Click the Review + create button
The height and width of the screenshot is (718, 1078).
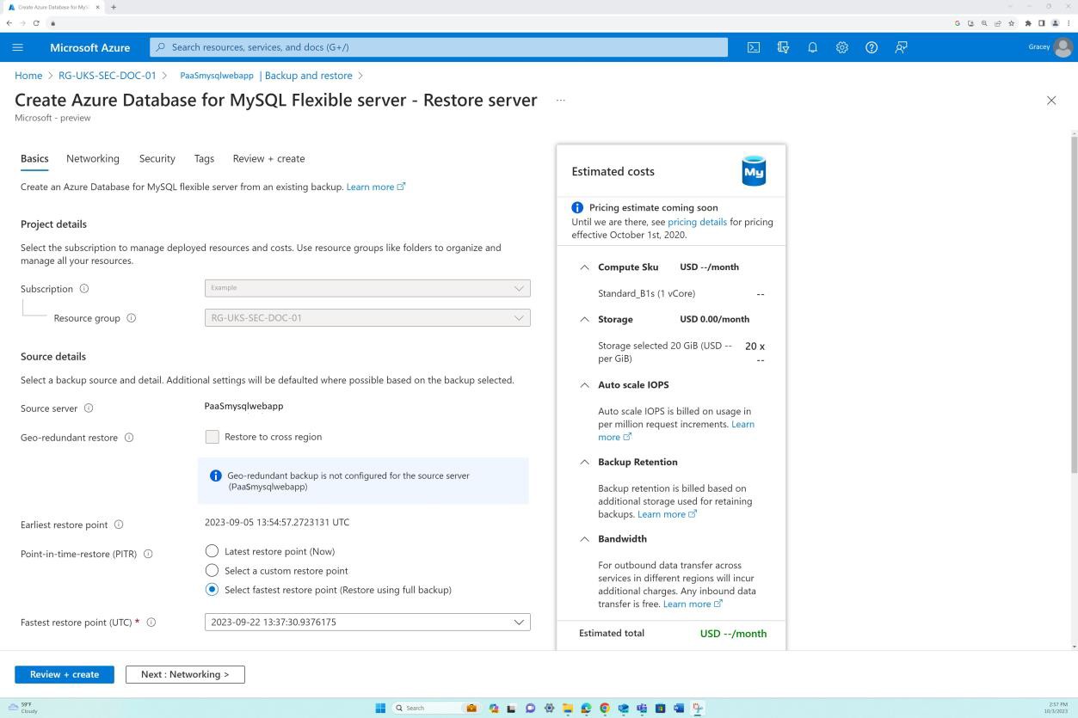pyautogui.click(x=64, y=674)
